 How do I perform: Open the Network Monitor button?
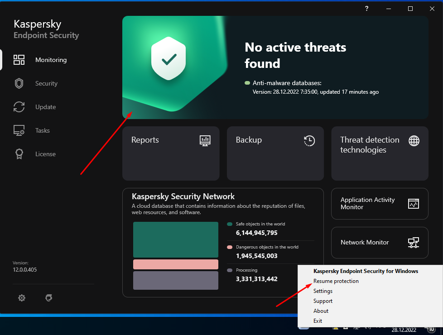tap(380, 243)
